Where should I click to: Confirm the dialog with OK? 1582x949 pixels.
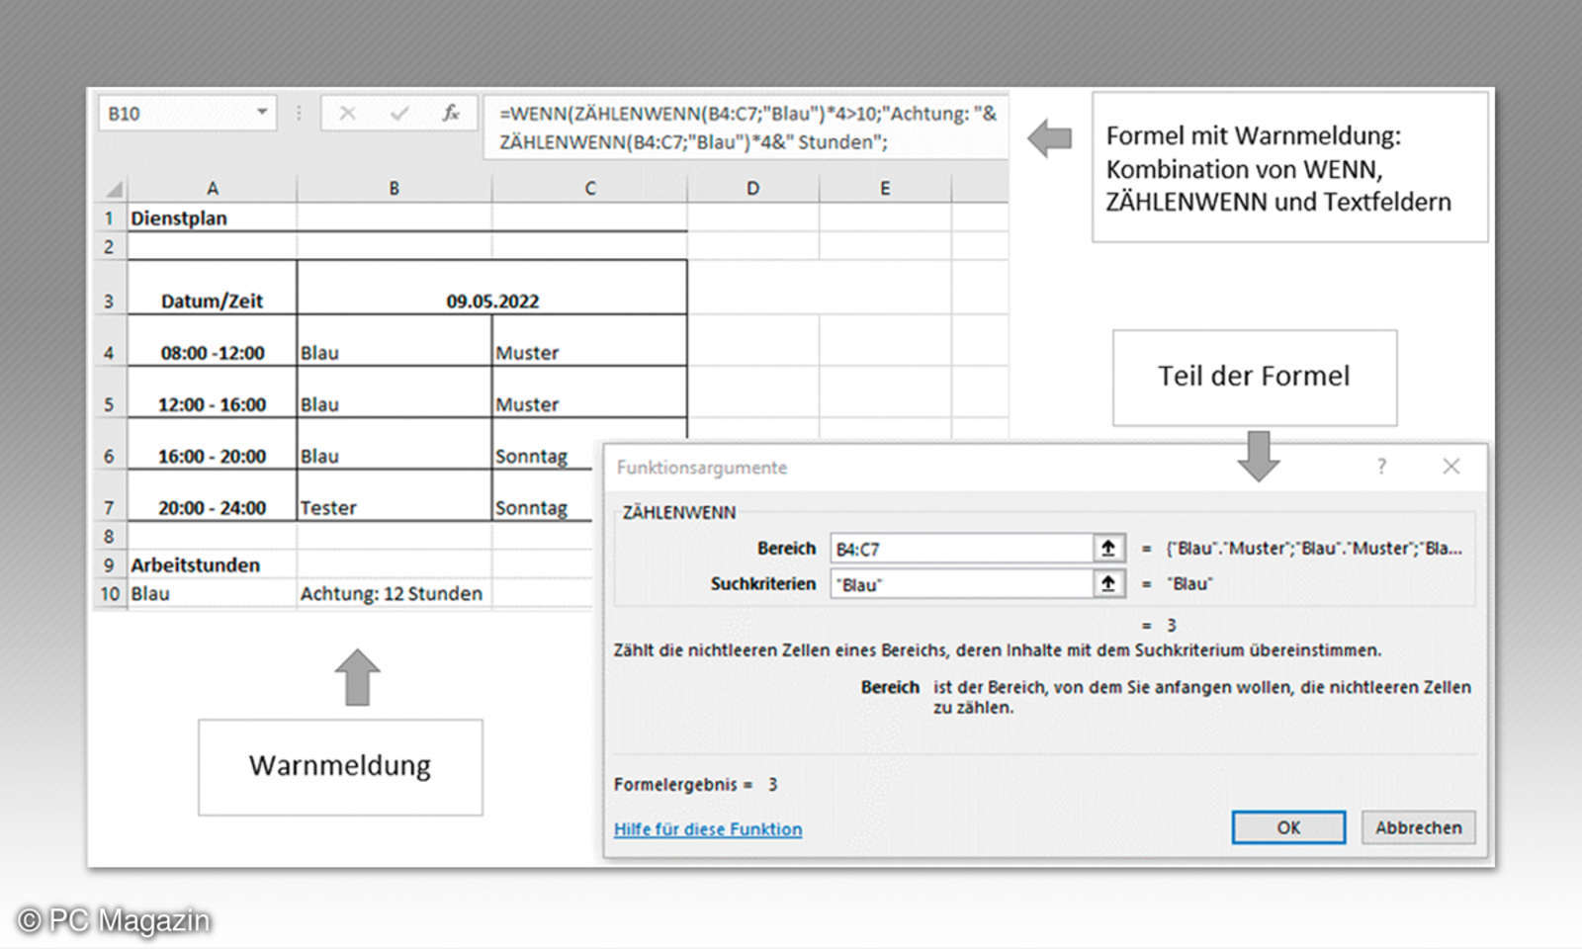[1287, 827]
